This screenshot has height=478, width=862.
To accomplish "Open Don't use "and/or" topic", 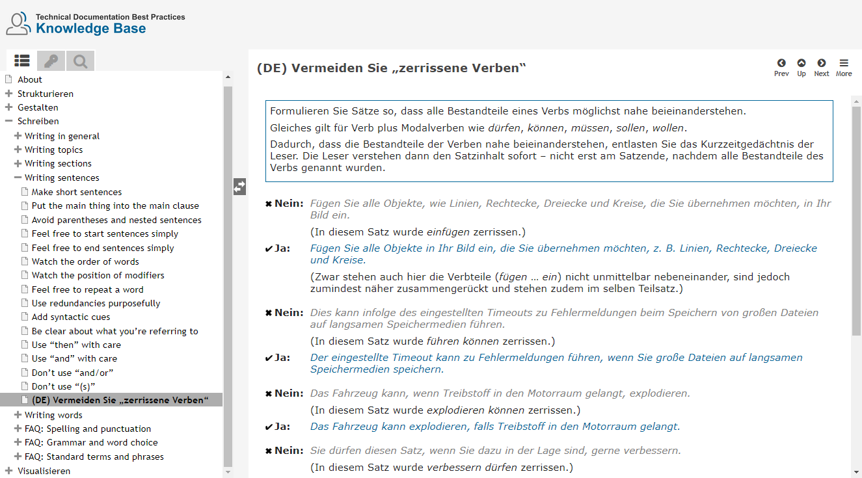I will (x=73, y=373).
